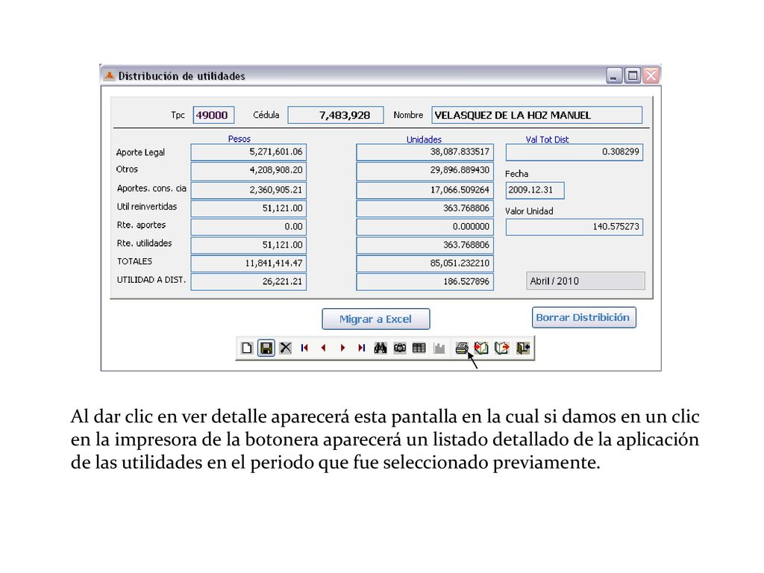Click the export book icon with arrow
Viewport: 764px width, 573px height.
tap(502, 348)
